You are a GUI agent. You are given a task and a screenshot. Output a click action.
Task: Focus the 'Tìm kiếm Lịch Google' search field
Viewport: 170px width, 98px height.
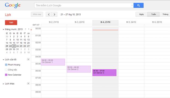pyautogui.click(x=83, y=5)
